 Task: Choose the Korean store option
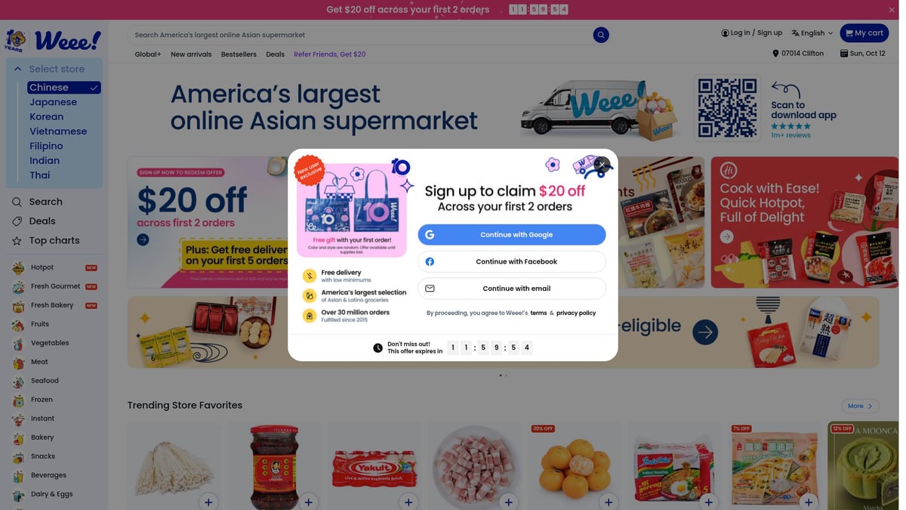click(47, 117)
